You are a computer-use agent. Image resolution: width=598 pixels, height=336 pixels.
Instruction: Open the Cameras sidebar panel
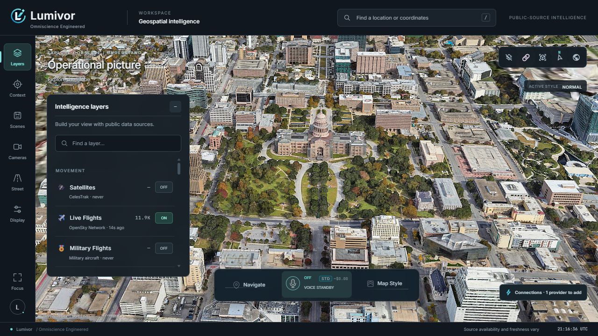coord(17,151)
